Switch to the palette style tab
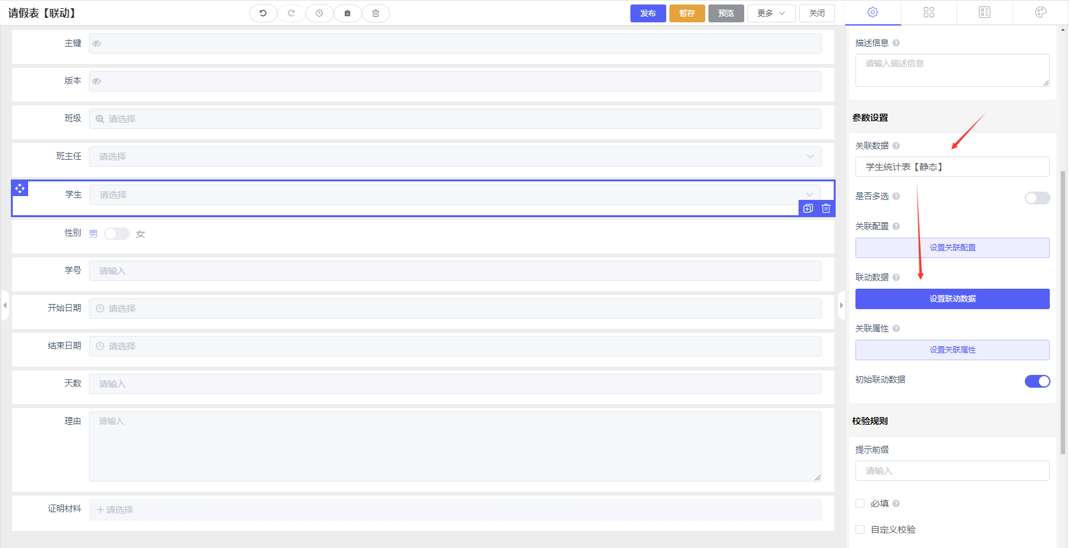The image size is (1069, 548). [1040, 12]
